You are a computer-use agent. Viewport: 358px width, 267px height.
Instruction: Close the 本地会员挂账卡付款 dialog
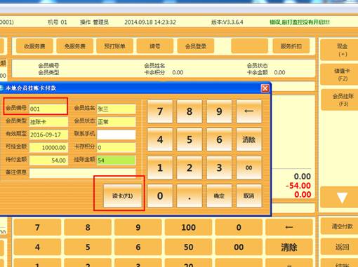tap(265, 88)
